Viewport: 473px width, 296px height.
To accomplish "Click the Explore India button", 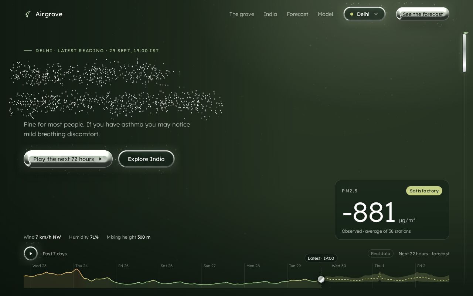I will (x=146, y=159).
